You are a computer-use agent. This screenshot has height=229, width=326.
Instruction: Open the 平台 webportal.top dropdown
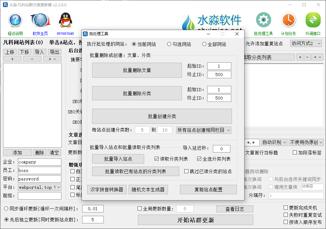coord(39,187)
